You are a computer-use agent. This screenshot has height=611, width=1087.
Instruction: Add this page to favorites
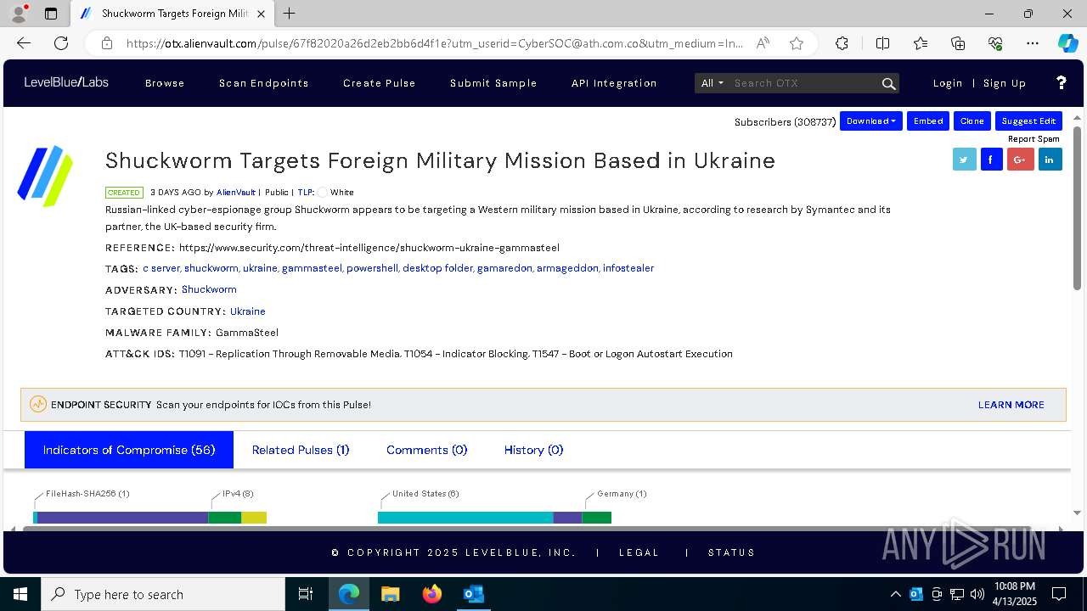[x=797, y=43]
